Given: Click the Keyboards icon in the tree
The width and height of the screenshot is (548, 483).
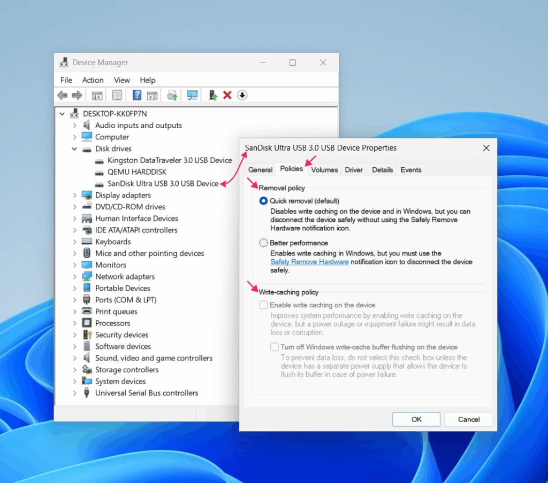Looking at the screenshot, I should click(x=87, y=241).
